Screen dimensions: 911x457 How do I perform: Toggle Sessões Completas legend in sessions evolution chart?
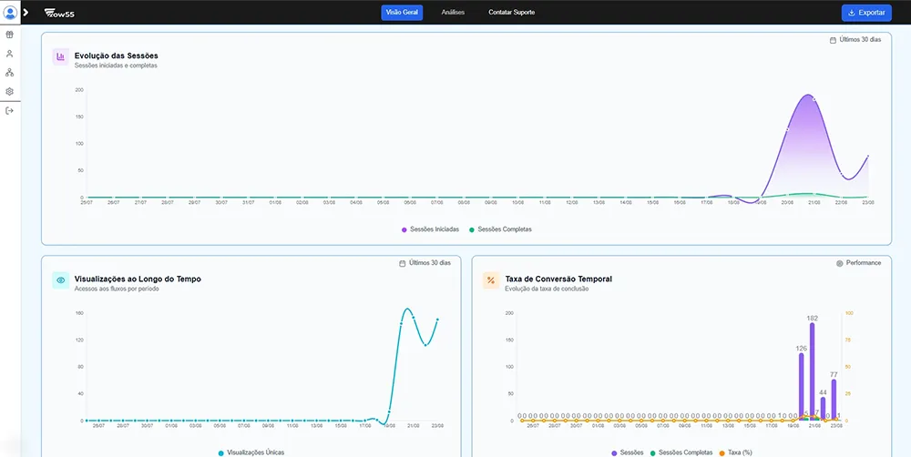point(500,229)
